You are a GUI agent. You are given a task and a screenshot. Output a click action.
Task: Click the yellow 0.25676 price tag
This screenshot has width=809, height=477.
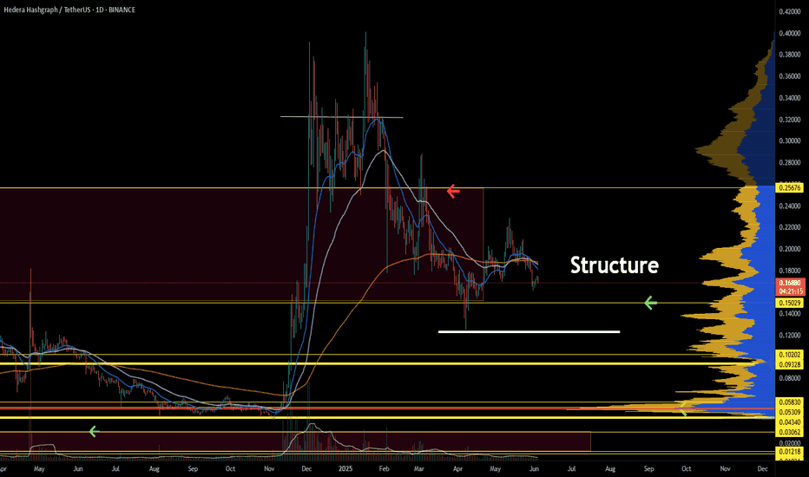click(x=790, y=187)
